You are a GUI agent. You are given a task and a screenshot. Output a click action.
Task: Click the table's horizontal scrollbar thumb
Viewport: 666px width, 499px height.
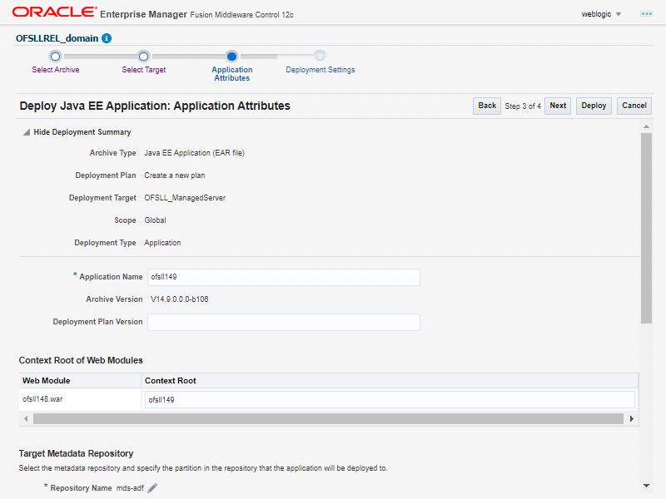coord(328,419)
